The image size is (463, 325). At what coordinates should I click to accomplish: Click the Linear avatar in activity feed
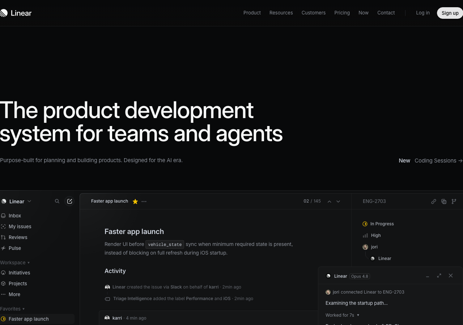(x=107, y=287)
